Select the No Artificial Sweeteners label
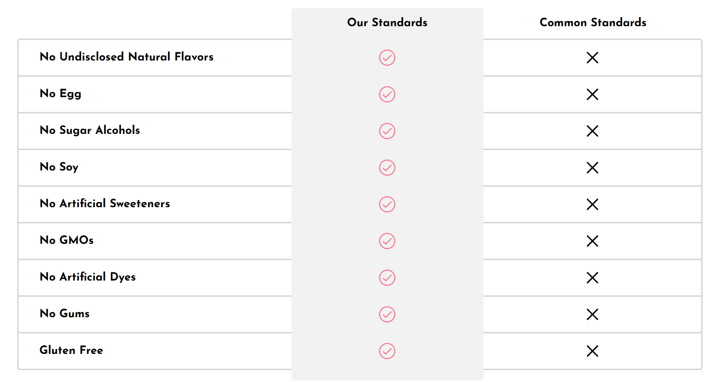This screenshot has width=713, height=382. [x=105, y=204]
